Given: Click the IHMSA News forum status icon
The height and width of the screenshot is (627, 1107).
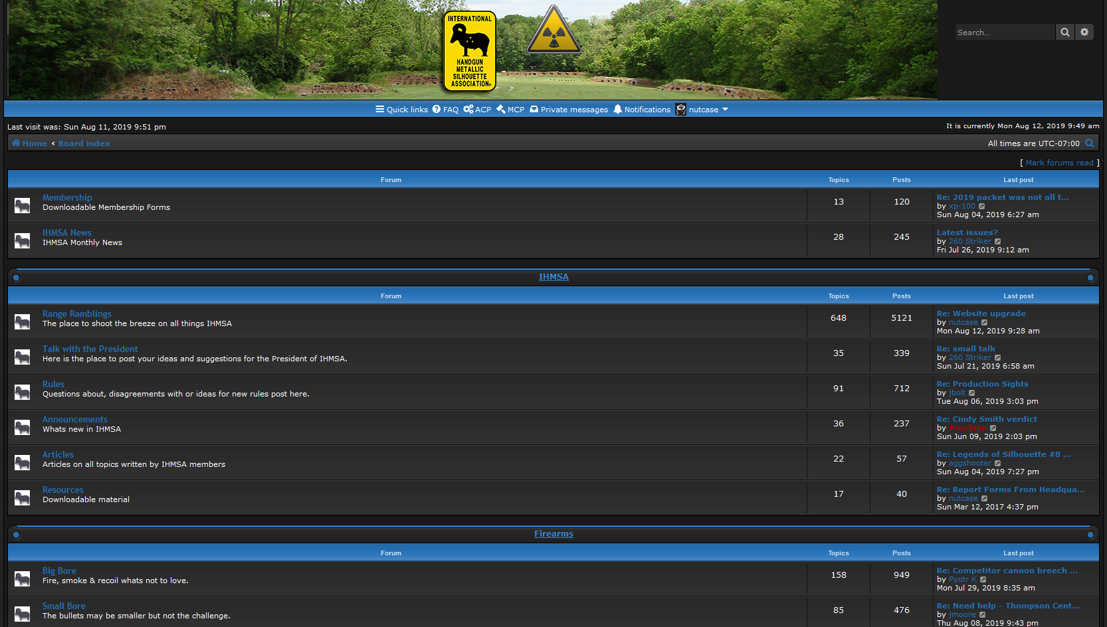Looking at the screenshot, I should (23, 240).
